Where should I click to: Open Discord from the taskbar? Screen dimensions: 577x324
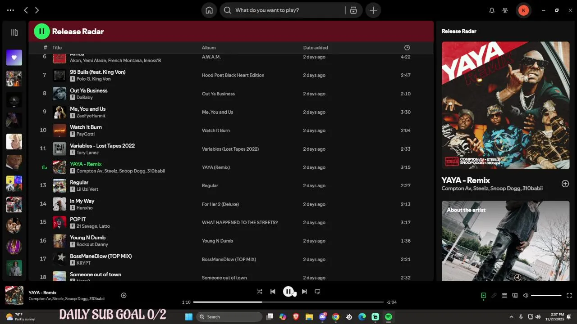click(x=323, y=317)
